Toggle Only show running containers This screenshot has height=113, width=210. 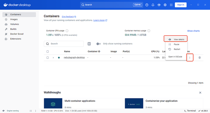point(99,44)
